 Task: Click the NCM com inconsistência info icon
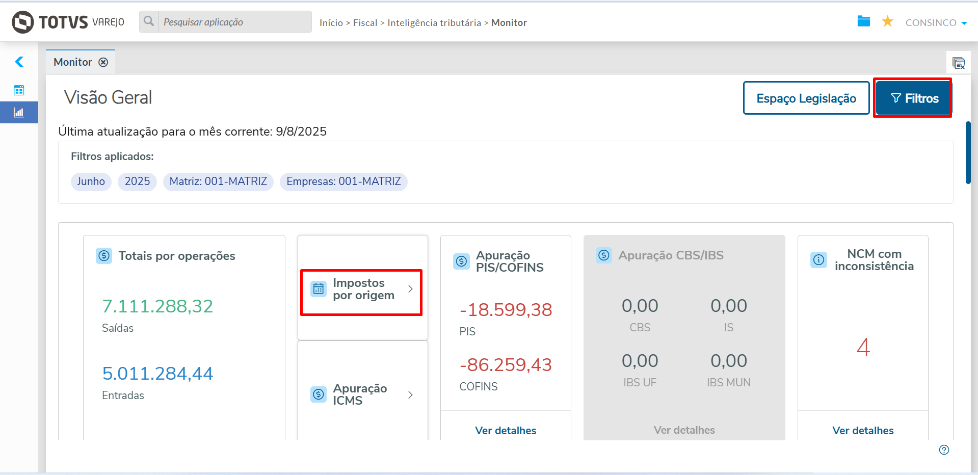coord(818,260)
